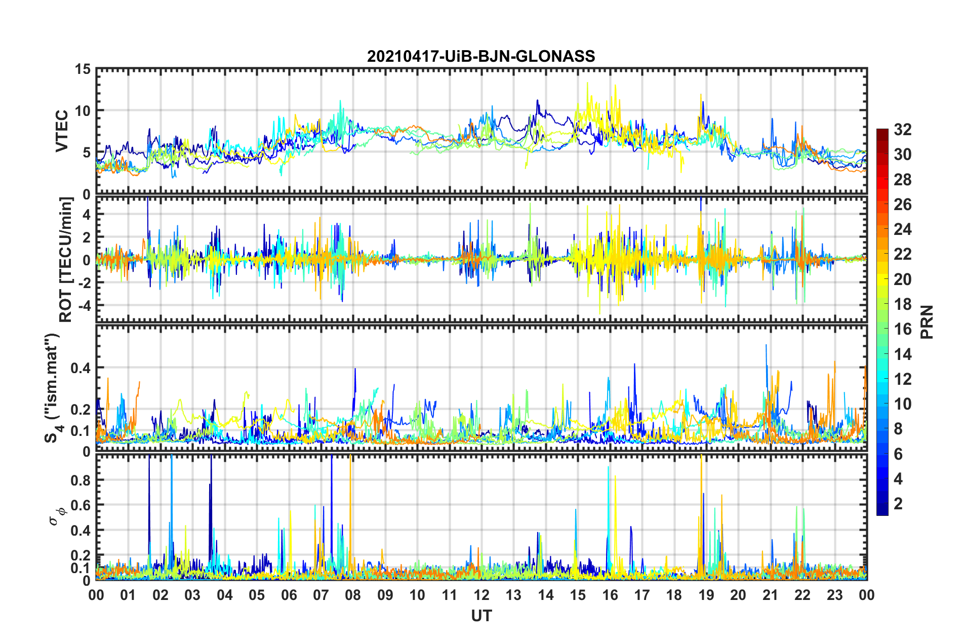Click inside the ROT plot panel
963x644 pixels.
click(481, 260)
